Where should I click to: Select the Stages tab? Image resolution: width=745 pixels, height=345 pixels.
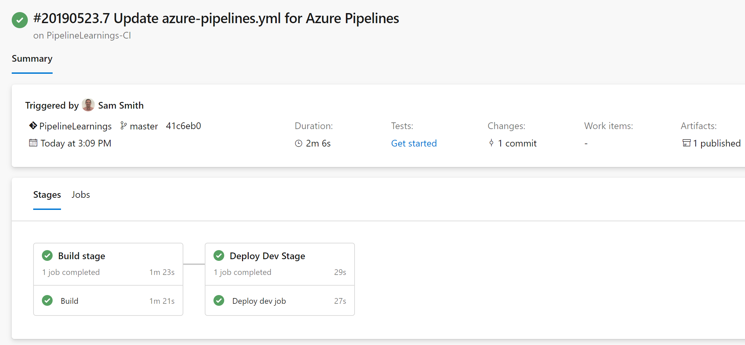pyautogui.click(x=47, y=195)
